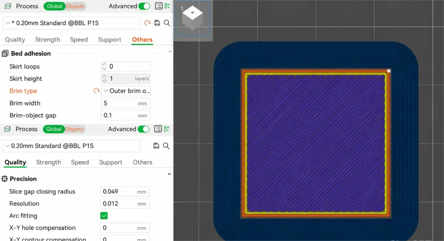The image size is (444, 241).
Task: Open the modified 0.20mm Standard preset dropdown
Action: click(x=72, y=23)
